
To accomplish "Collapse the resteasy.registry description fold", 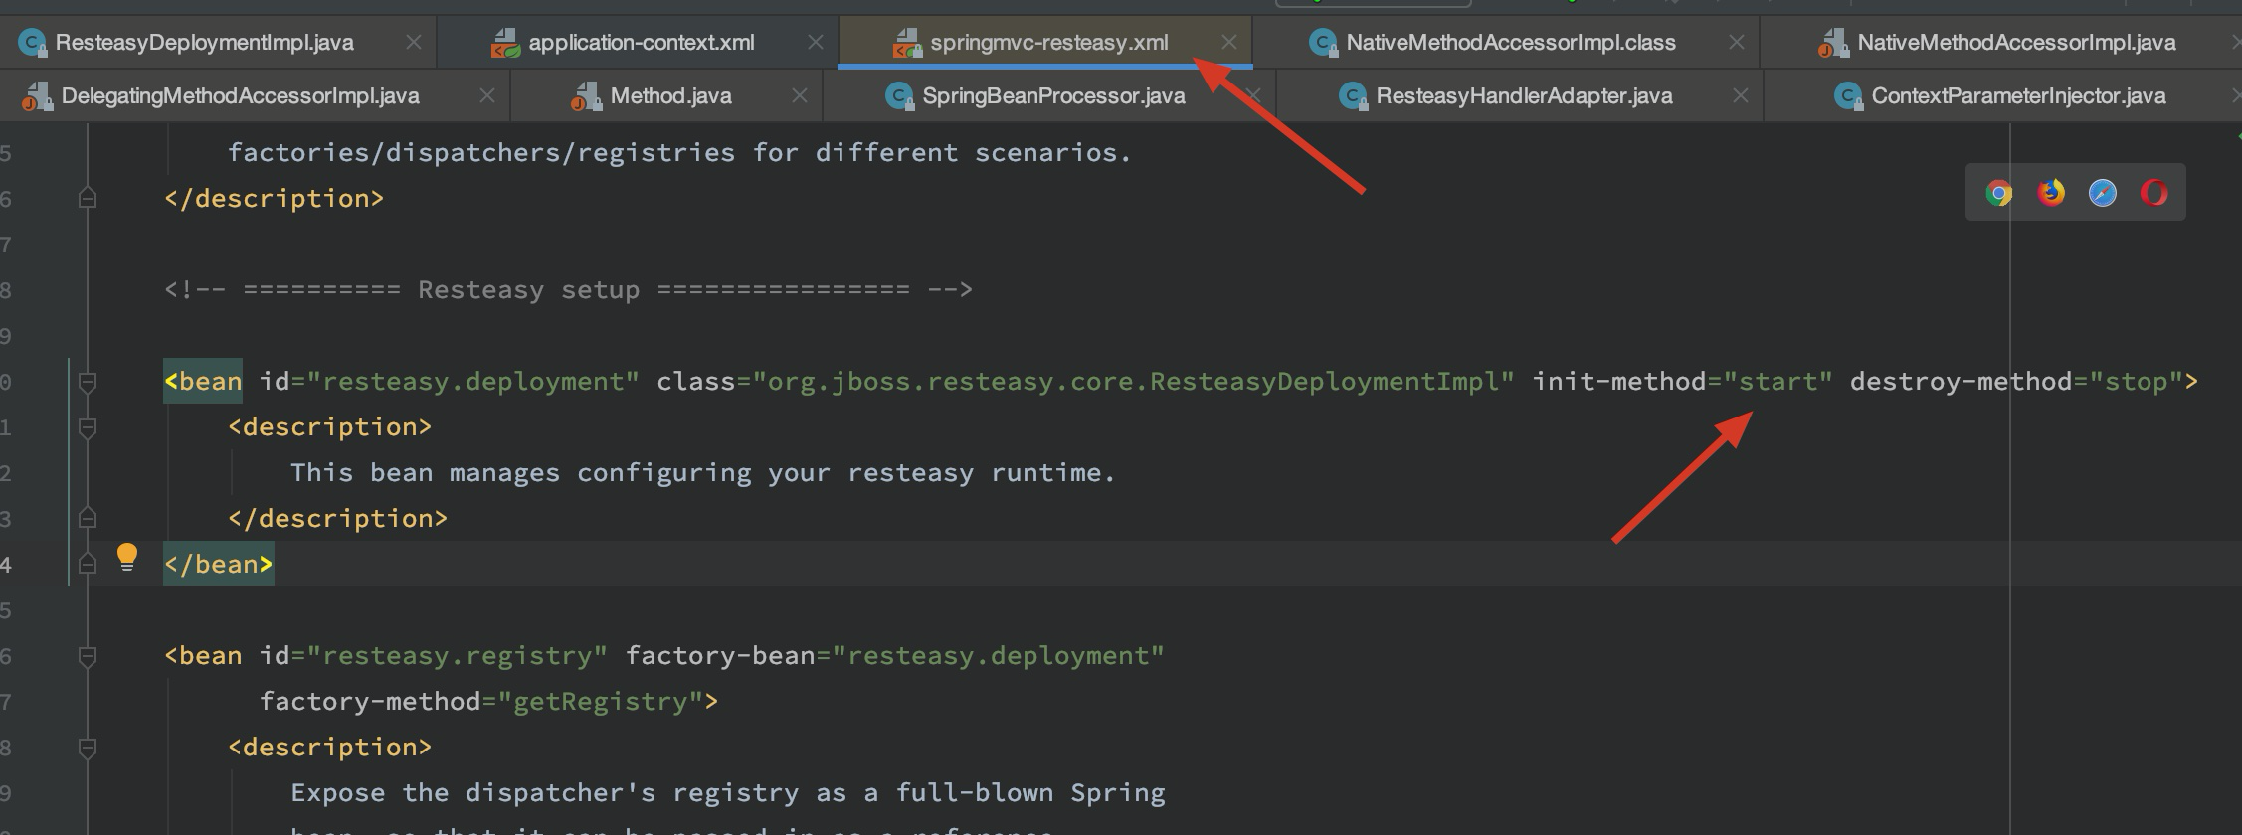I will point(88,748).
